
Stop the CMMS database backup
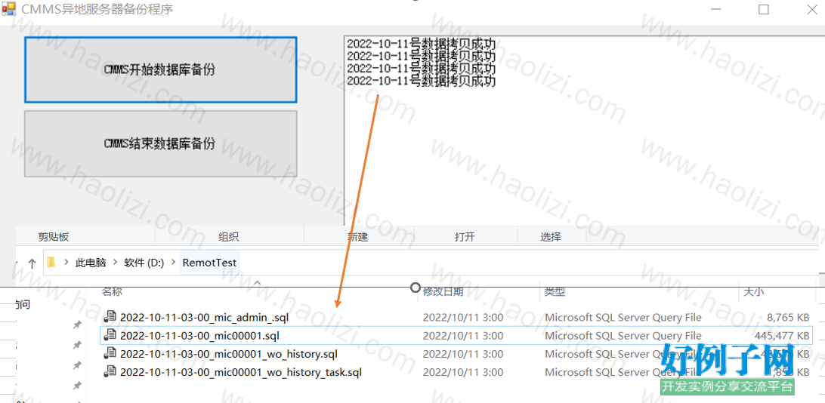click(160, 143)
